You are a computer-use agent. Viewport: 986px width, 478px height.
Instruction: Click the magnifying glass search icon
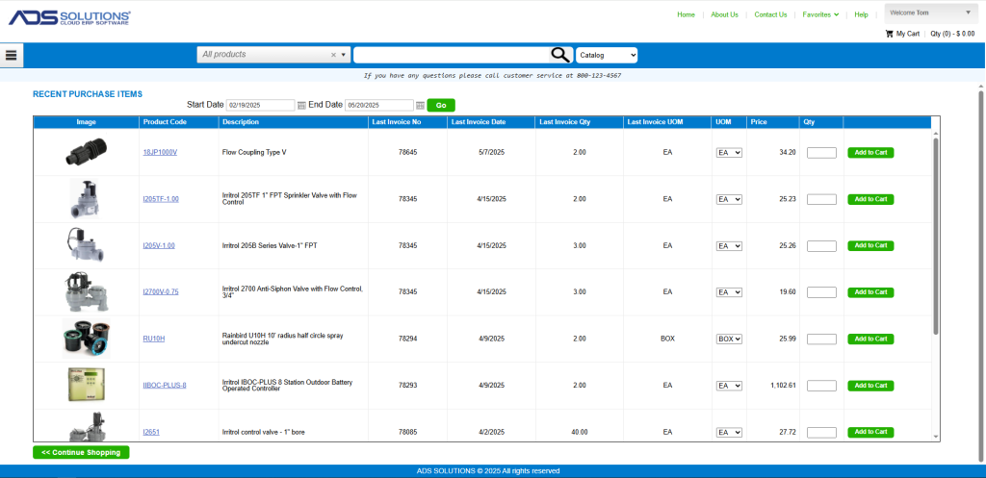tap(559, 55)
